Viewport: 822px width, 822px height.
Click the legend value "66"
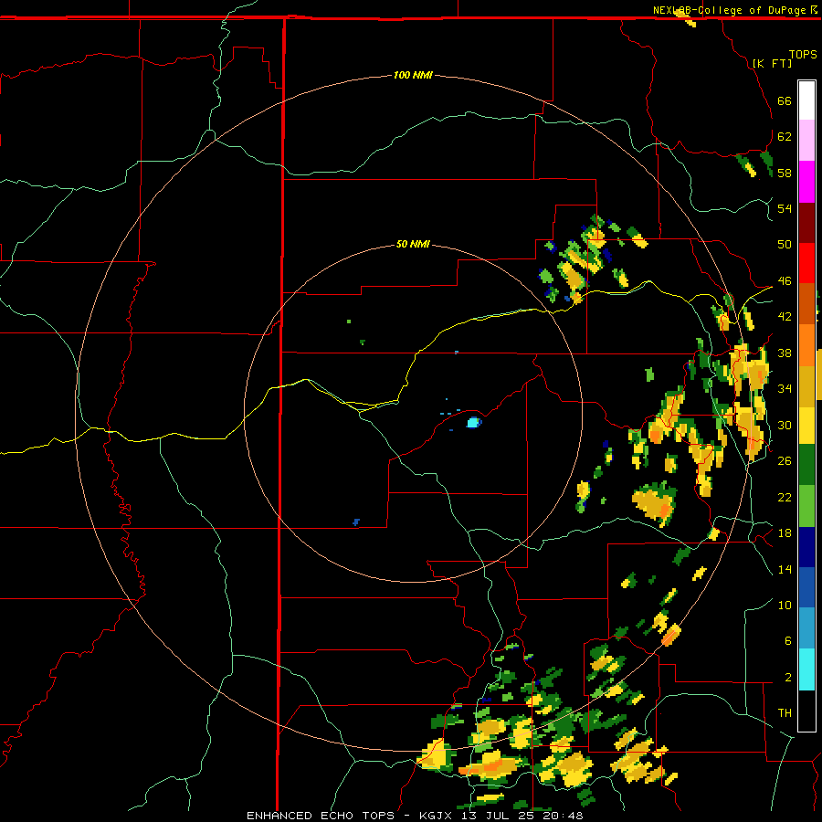(785, 100)
